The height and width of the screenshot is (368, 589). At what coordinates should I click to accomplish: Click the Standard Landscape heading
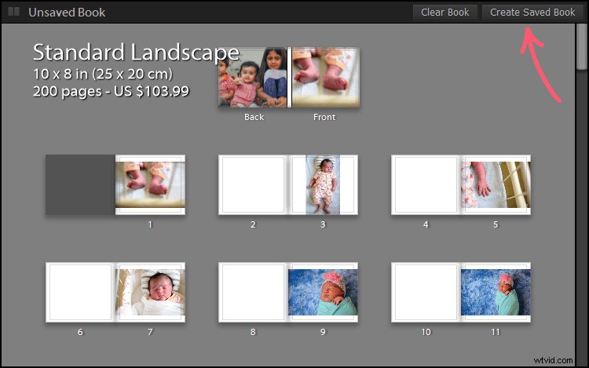[x=136, y=52]
